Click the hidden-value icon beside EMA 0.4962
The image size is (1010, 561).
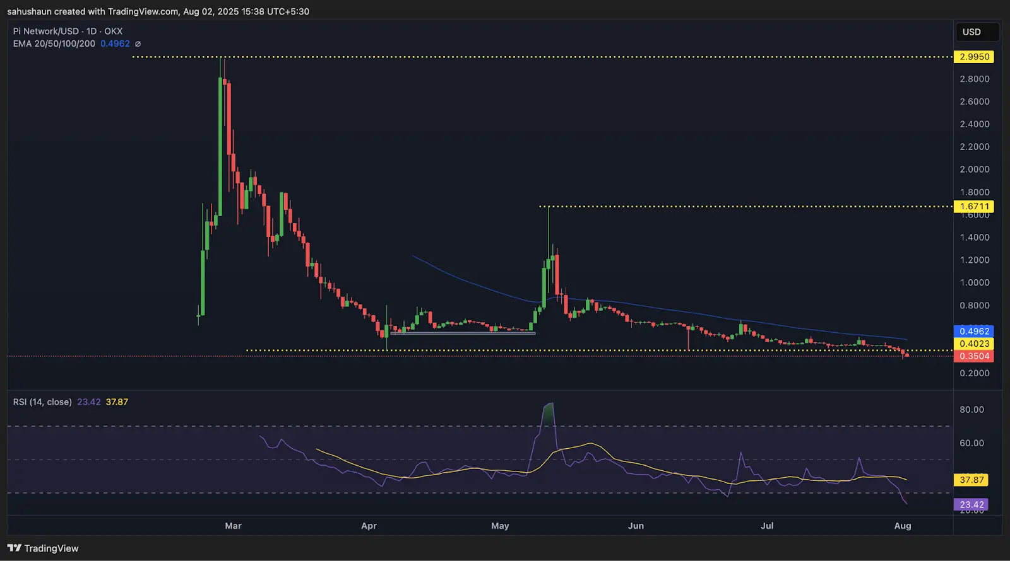point(138,44)
